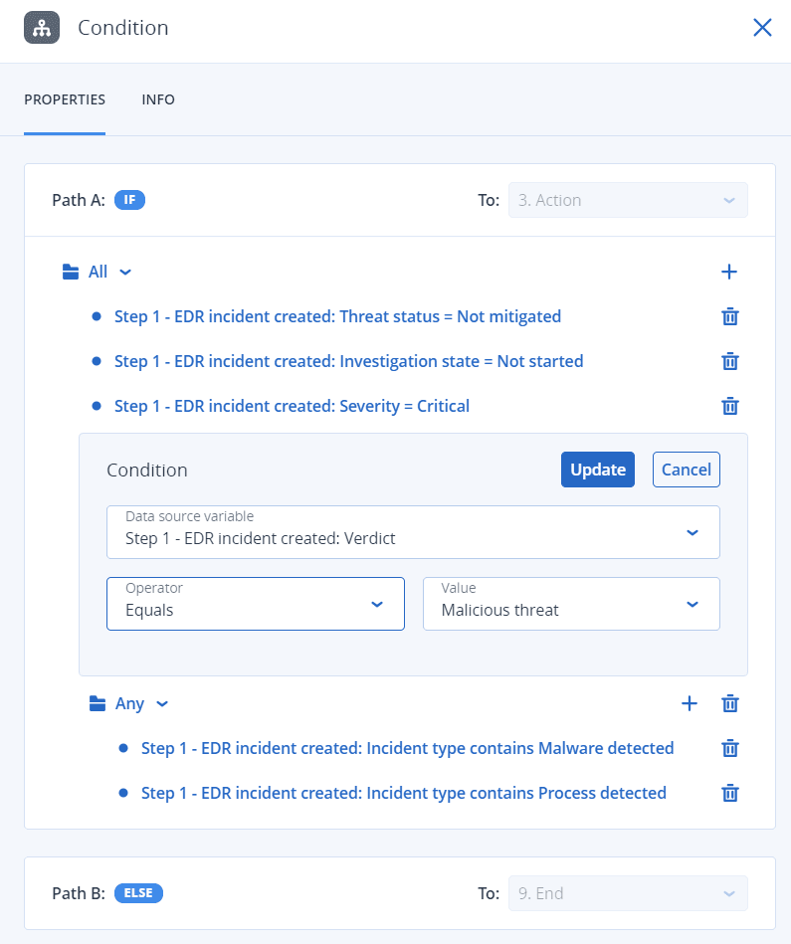The height and width of the screenshot is (944, 791).
Task: Switch to the Info tab
Action: click(158, 100)
